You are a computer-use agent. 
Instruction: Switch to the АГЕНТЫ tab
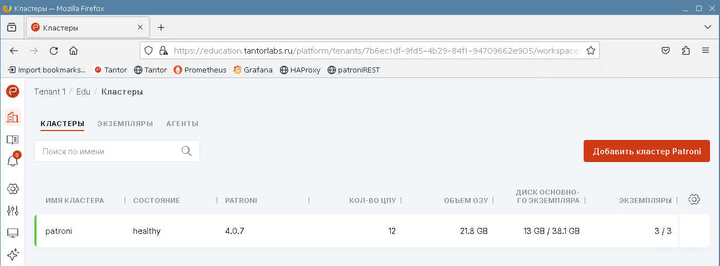tap(182, 123)
